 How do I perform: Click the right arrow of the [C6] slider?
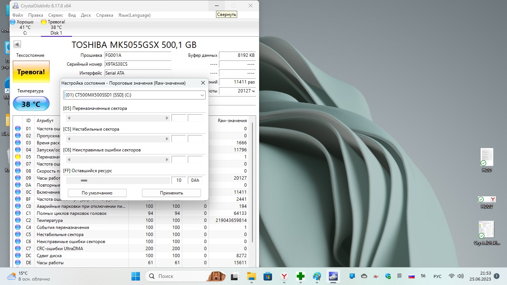[x=167, y=160]
